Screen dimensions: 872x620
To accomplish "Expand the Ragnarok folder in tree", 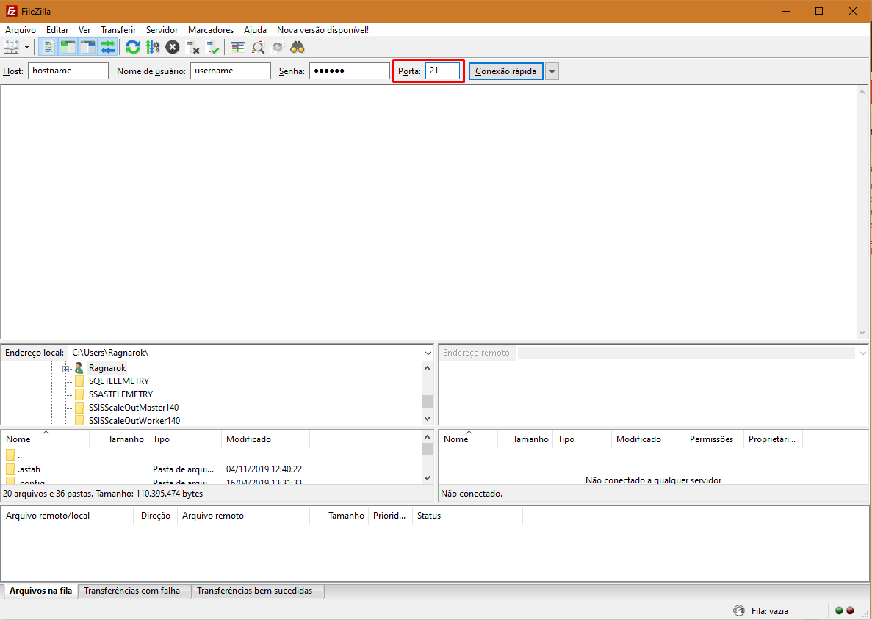I will pos(66,368).
